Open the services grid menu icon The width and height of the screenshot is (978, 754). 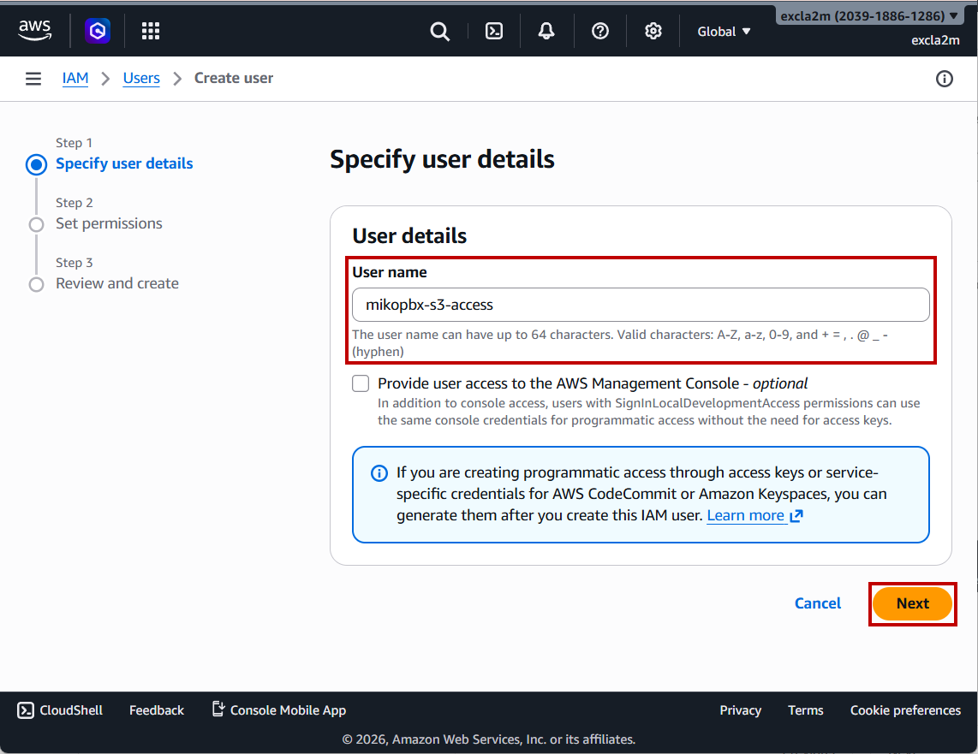[151, 32]
